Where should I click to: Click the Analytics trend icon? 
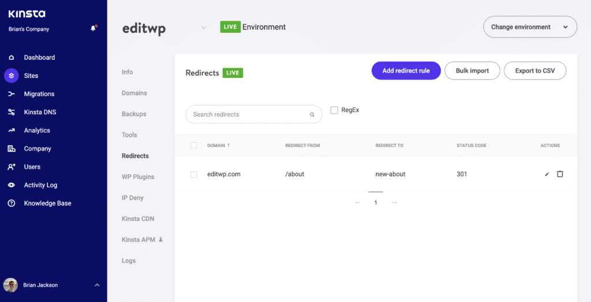12,130
